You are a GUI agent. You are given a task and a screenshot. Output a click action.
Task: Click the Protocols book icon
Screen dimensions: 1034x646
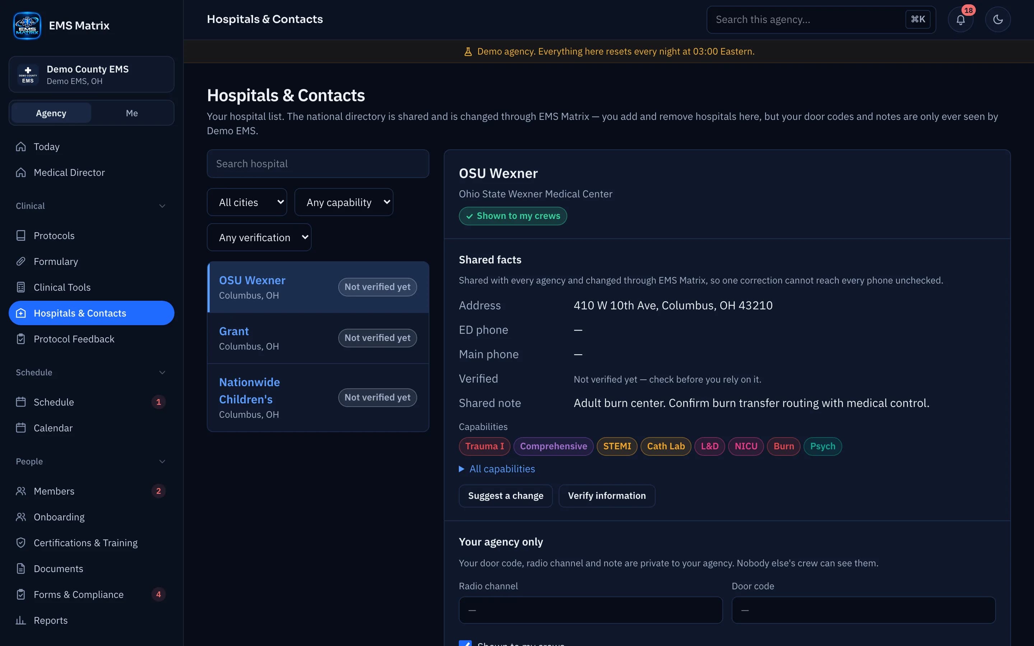[x=21, y=235]
